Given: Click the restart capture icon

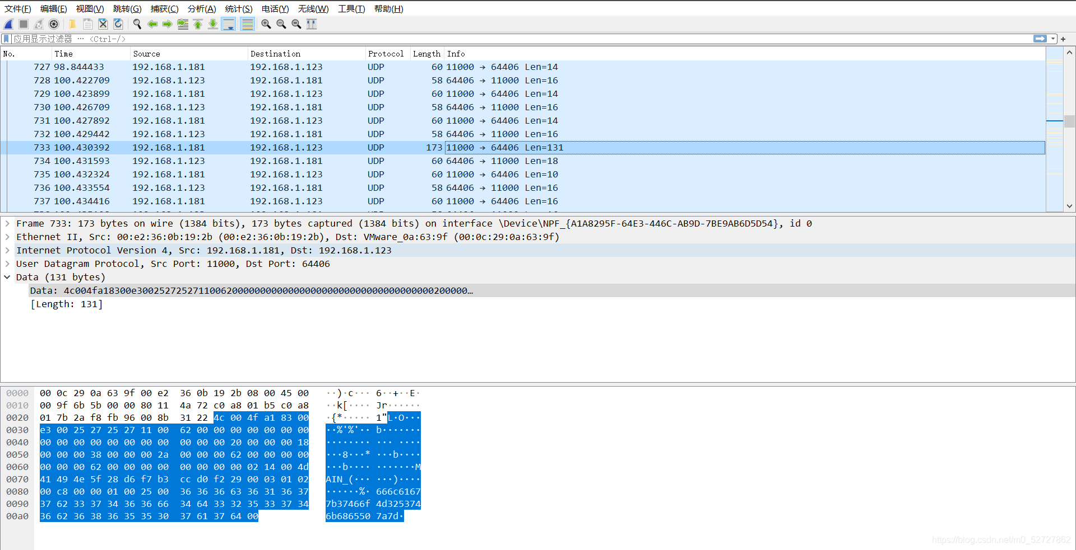Looking at the screenshot, I should (39, 24).
